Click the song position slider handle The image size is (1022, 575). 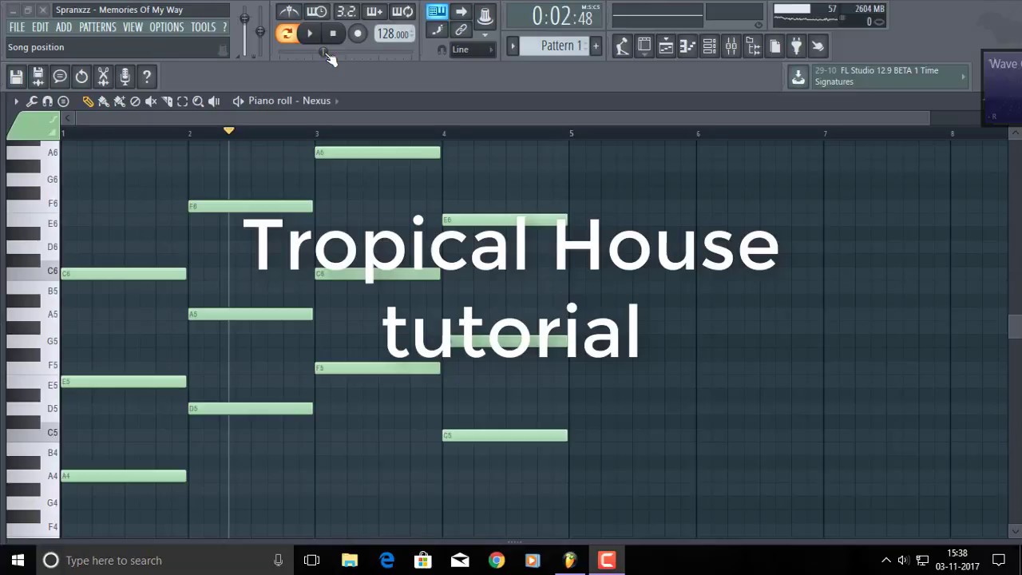323,53
